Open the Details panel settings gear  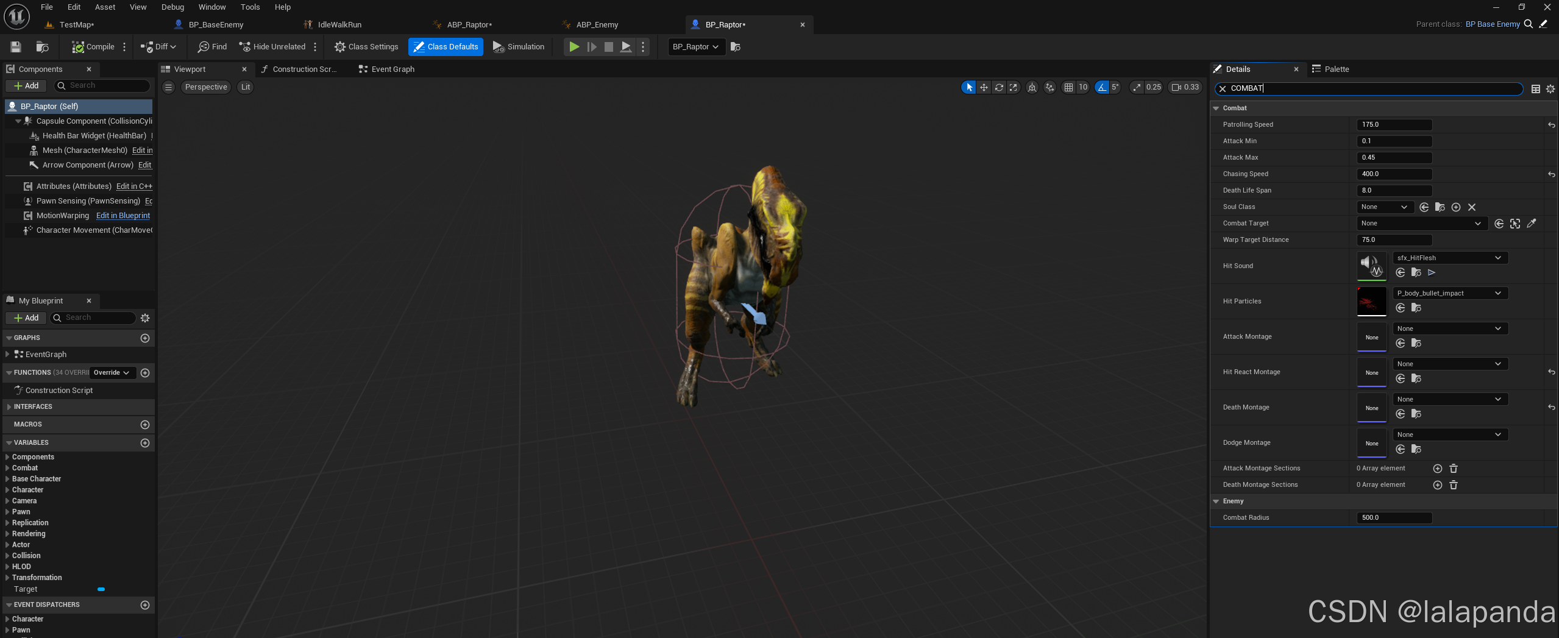1550,89
